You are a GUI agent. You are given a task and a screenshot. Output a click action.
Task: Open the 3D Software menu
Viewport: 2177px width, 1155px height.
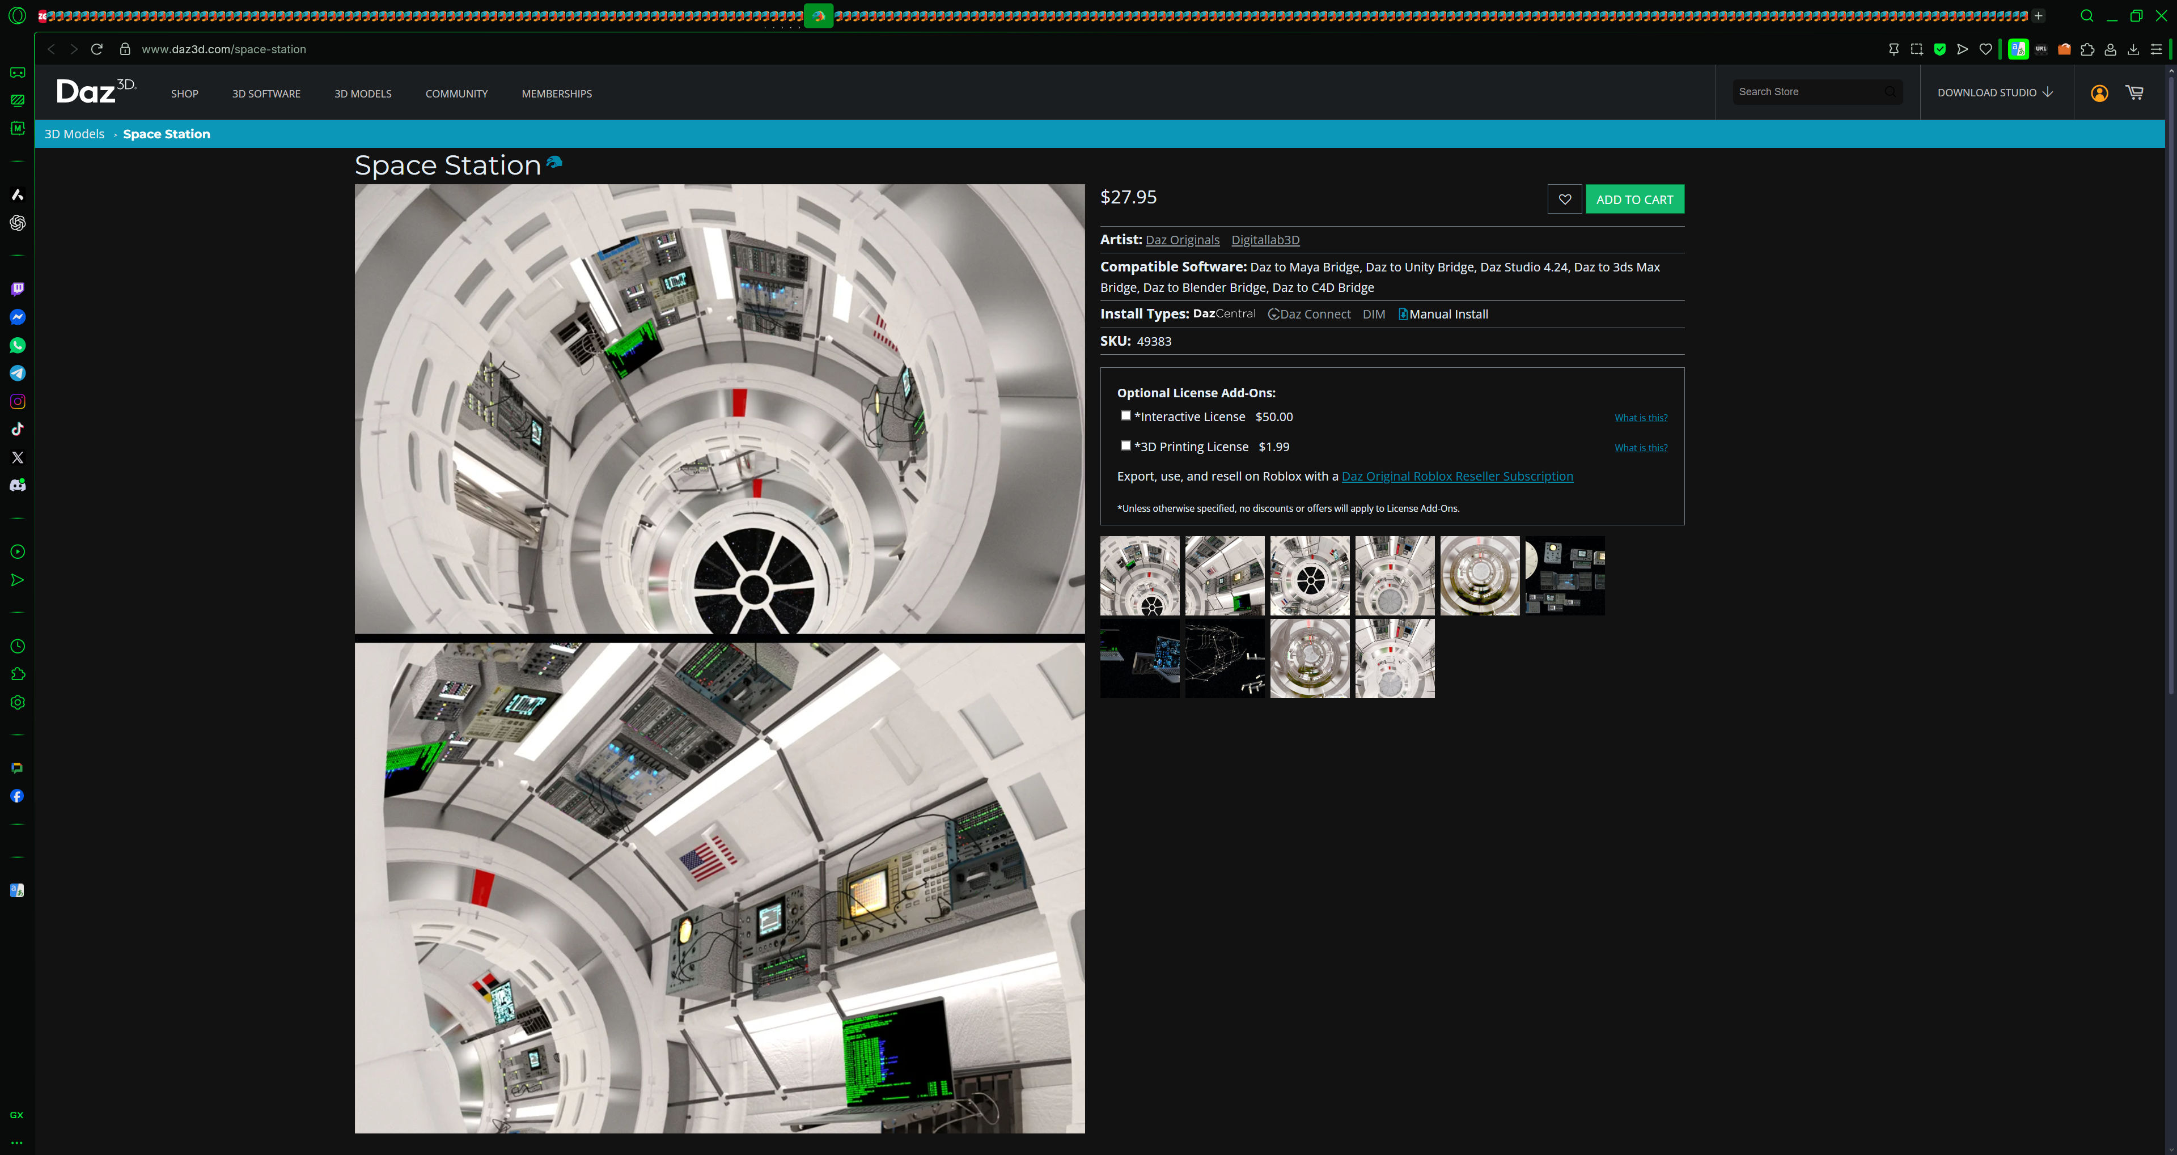pyautogui.click(x=266, y=94)
